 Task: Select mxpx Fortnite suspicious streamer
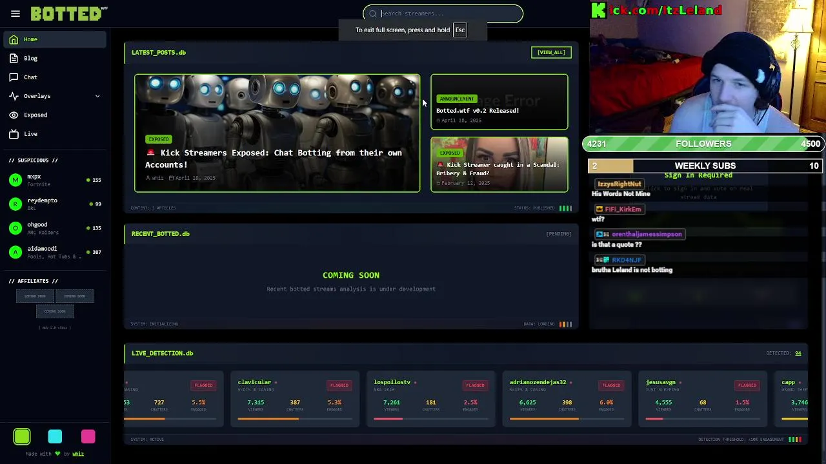[55, 180]
